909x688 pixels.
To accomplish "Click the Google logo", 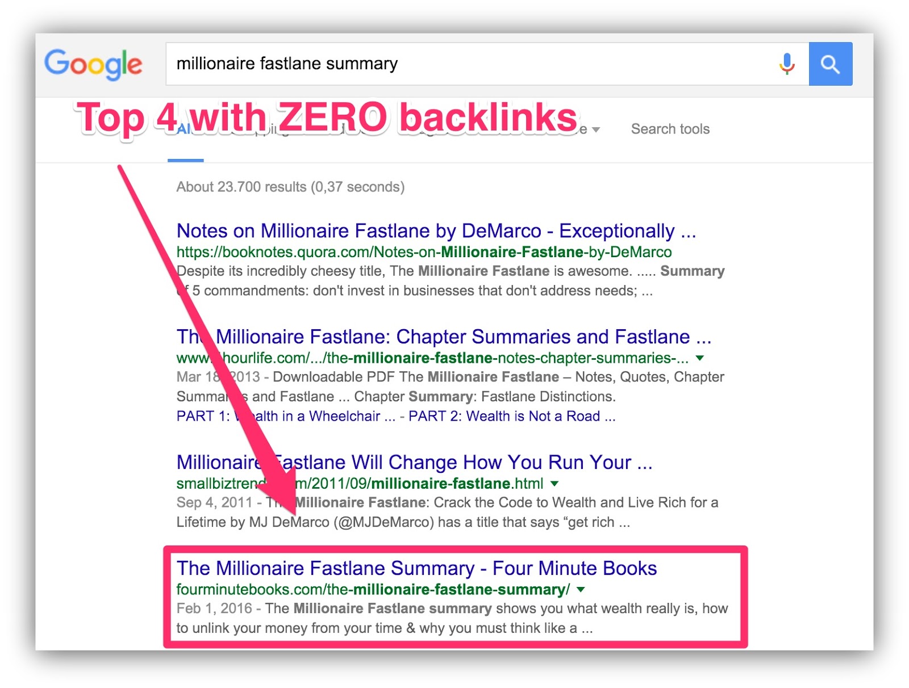I will click(x=94, y=64).
